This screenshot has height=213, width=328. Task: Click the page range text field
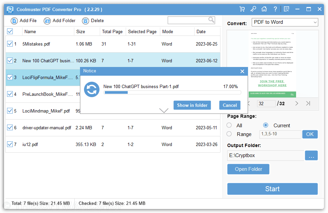click(280, 134)
